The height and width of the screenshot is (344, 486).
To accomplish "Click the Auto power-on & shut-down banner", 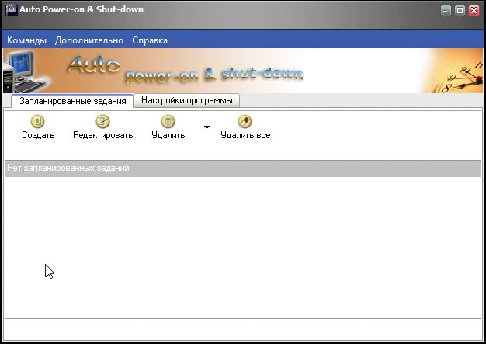I will [243, 71].
